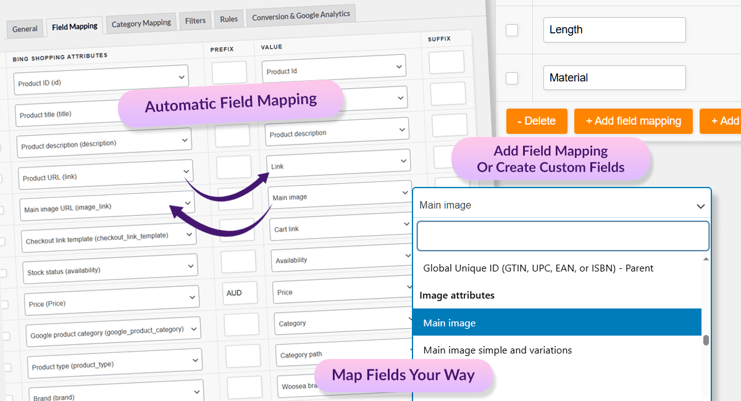The width and height of the screenshot is (741, 401).
Task: Focus the prefix field in the Product ID row
Action: pos(229,73)
